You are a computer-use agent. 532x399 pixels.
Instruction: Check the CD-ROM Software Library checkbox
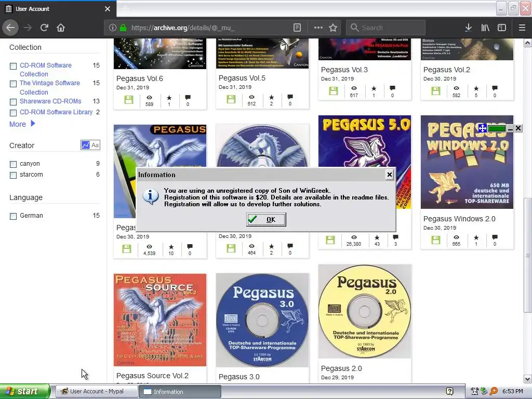(x=13, y=113)
